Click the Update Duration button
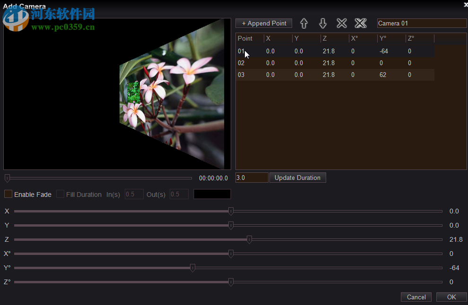This screenshot has width=468, height=305. [297, 178]
